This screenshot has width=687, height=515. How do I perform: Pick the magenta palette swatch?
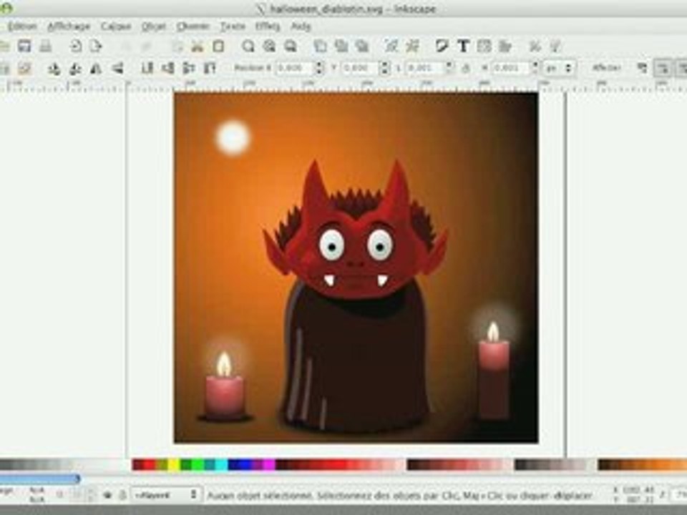(x=269, y=465)
